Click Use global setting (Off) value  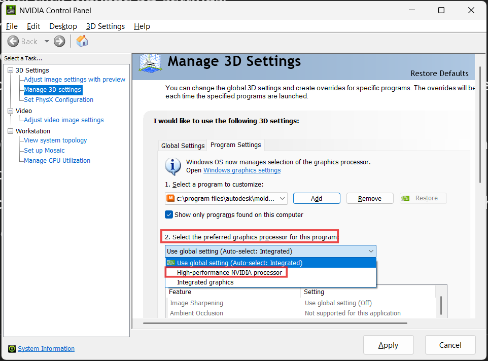pos(338,303)
